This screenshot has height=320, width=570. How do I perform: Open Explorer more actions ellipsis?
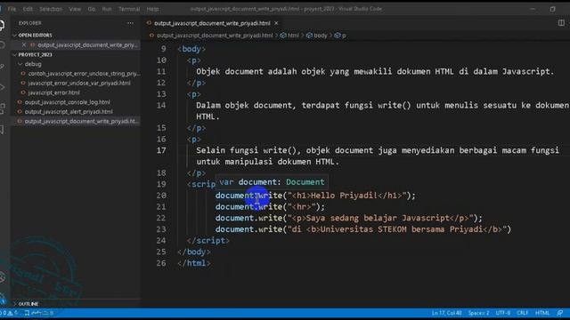pyautogui.click(x=130, y=23)
